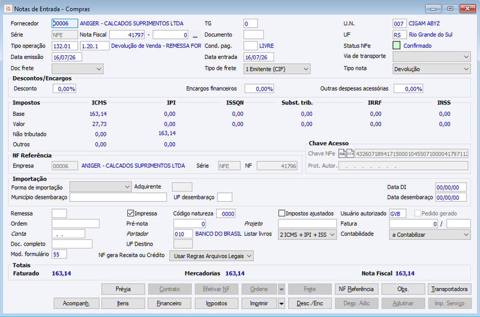Click the Desc./Enc button
480x317 pixels.
(x=310, y=304)
